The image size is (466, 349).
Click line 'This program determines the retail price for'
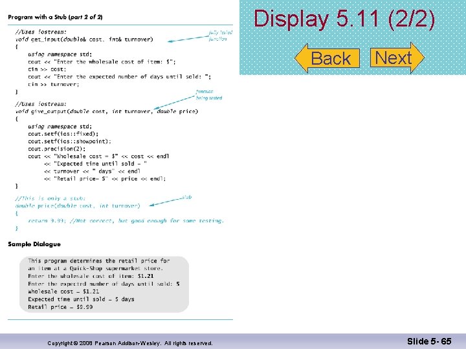point(98,261)
